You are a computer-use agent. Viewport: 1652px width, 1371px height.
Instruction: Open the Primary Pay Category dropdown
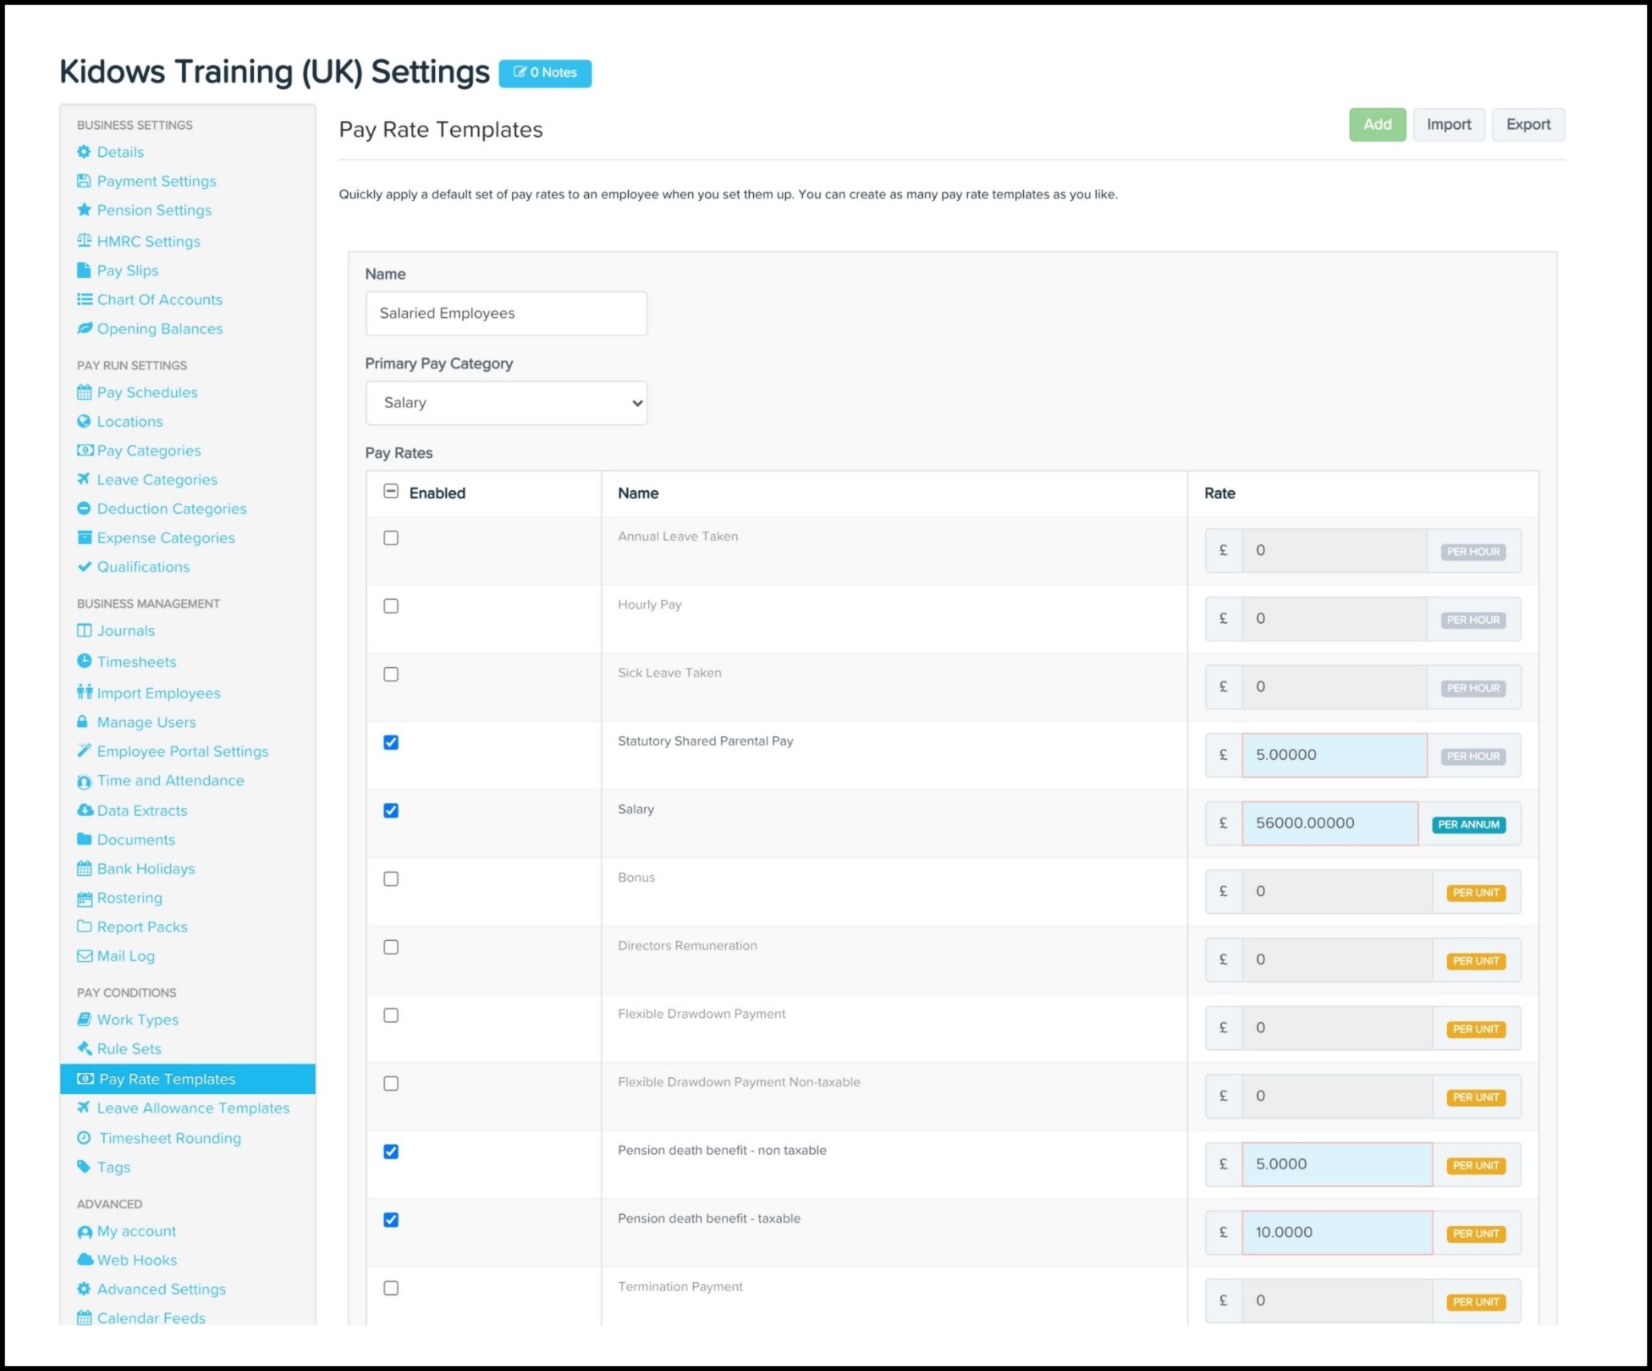tap(506, 403)
